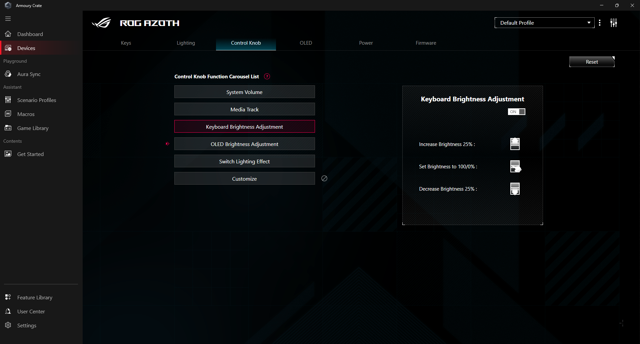Click the red arrow marker beside OLED Brightness

[x=167, y=144]
